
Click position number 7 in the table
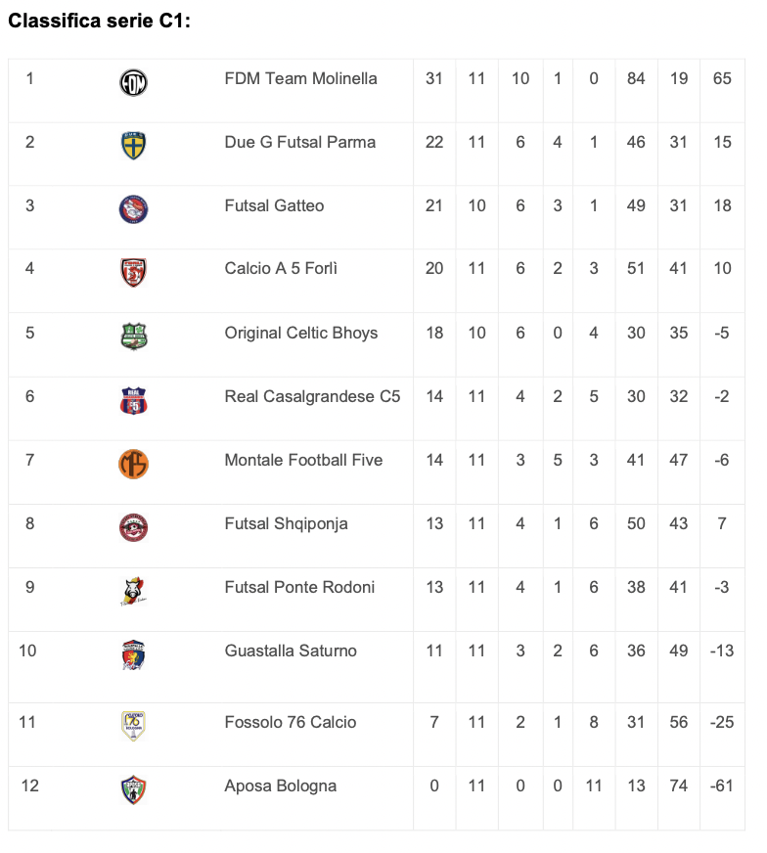[30, 460]
